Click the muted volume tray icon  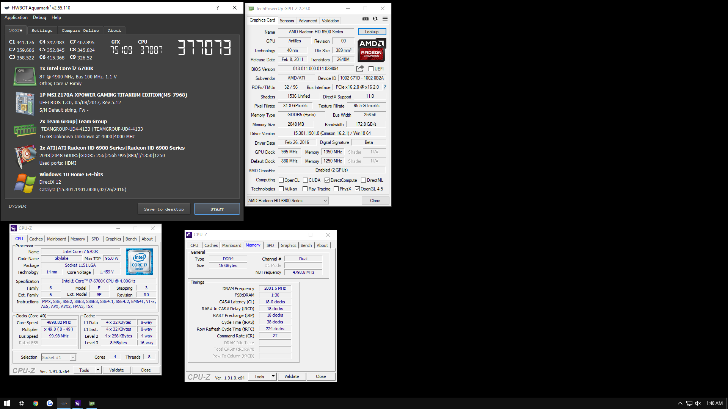[x=698, y=403]
